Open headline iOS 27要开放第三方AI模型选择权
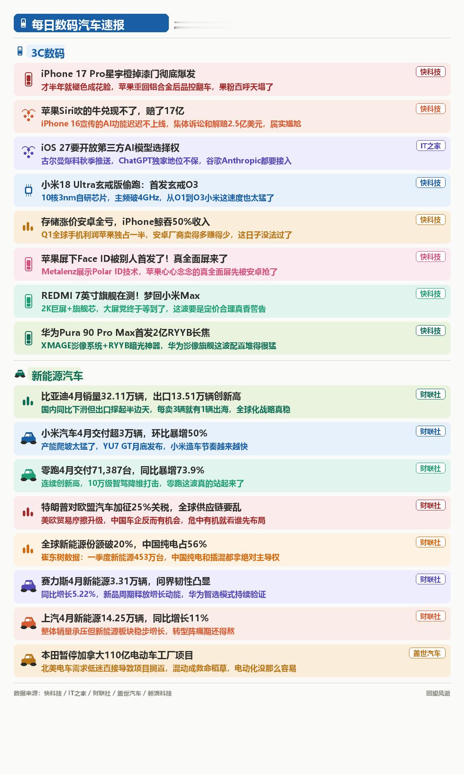464x774 pixels. 110,147
